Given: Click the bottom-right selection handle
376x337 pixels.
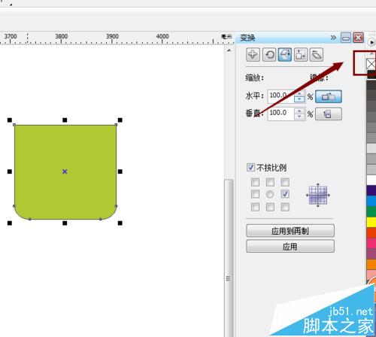Looking at the screenshot, I should (120, 223).
